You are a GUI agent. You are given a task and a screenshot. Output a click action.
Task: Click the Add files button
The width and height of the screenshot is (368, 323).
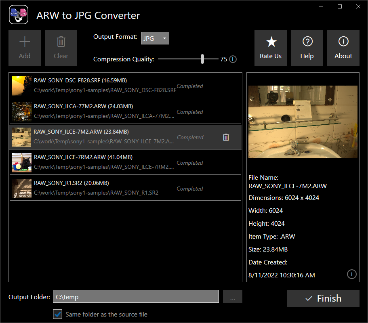tap(25, 48)
